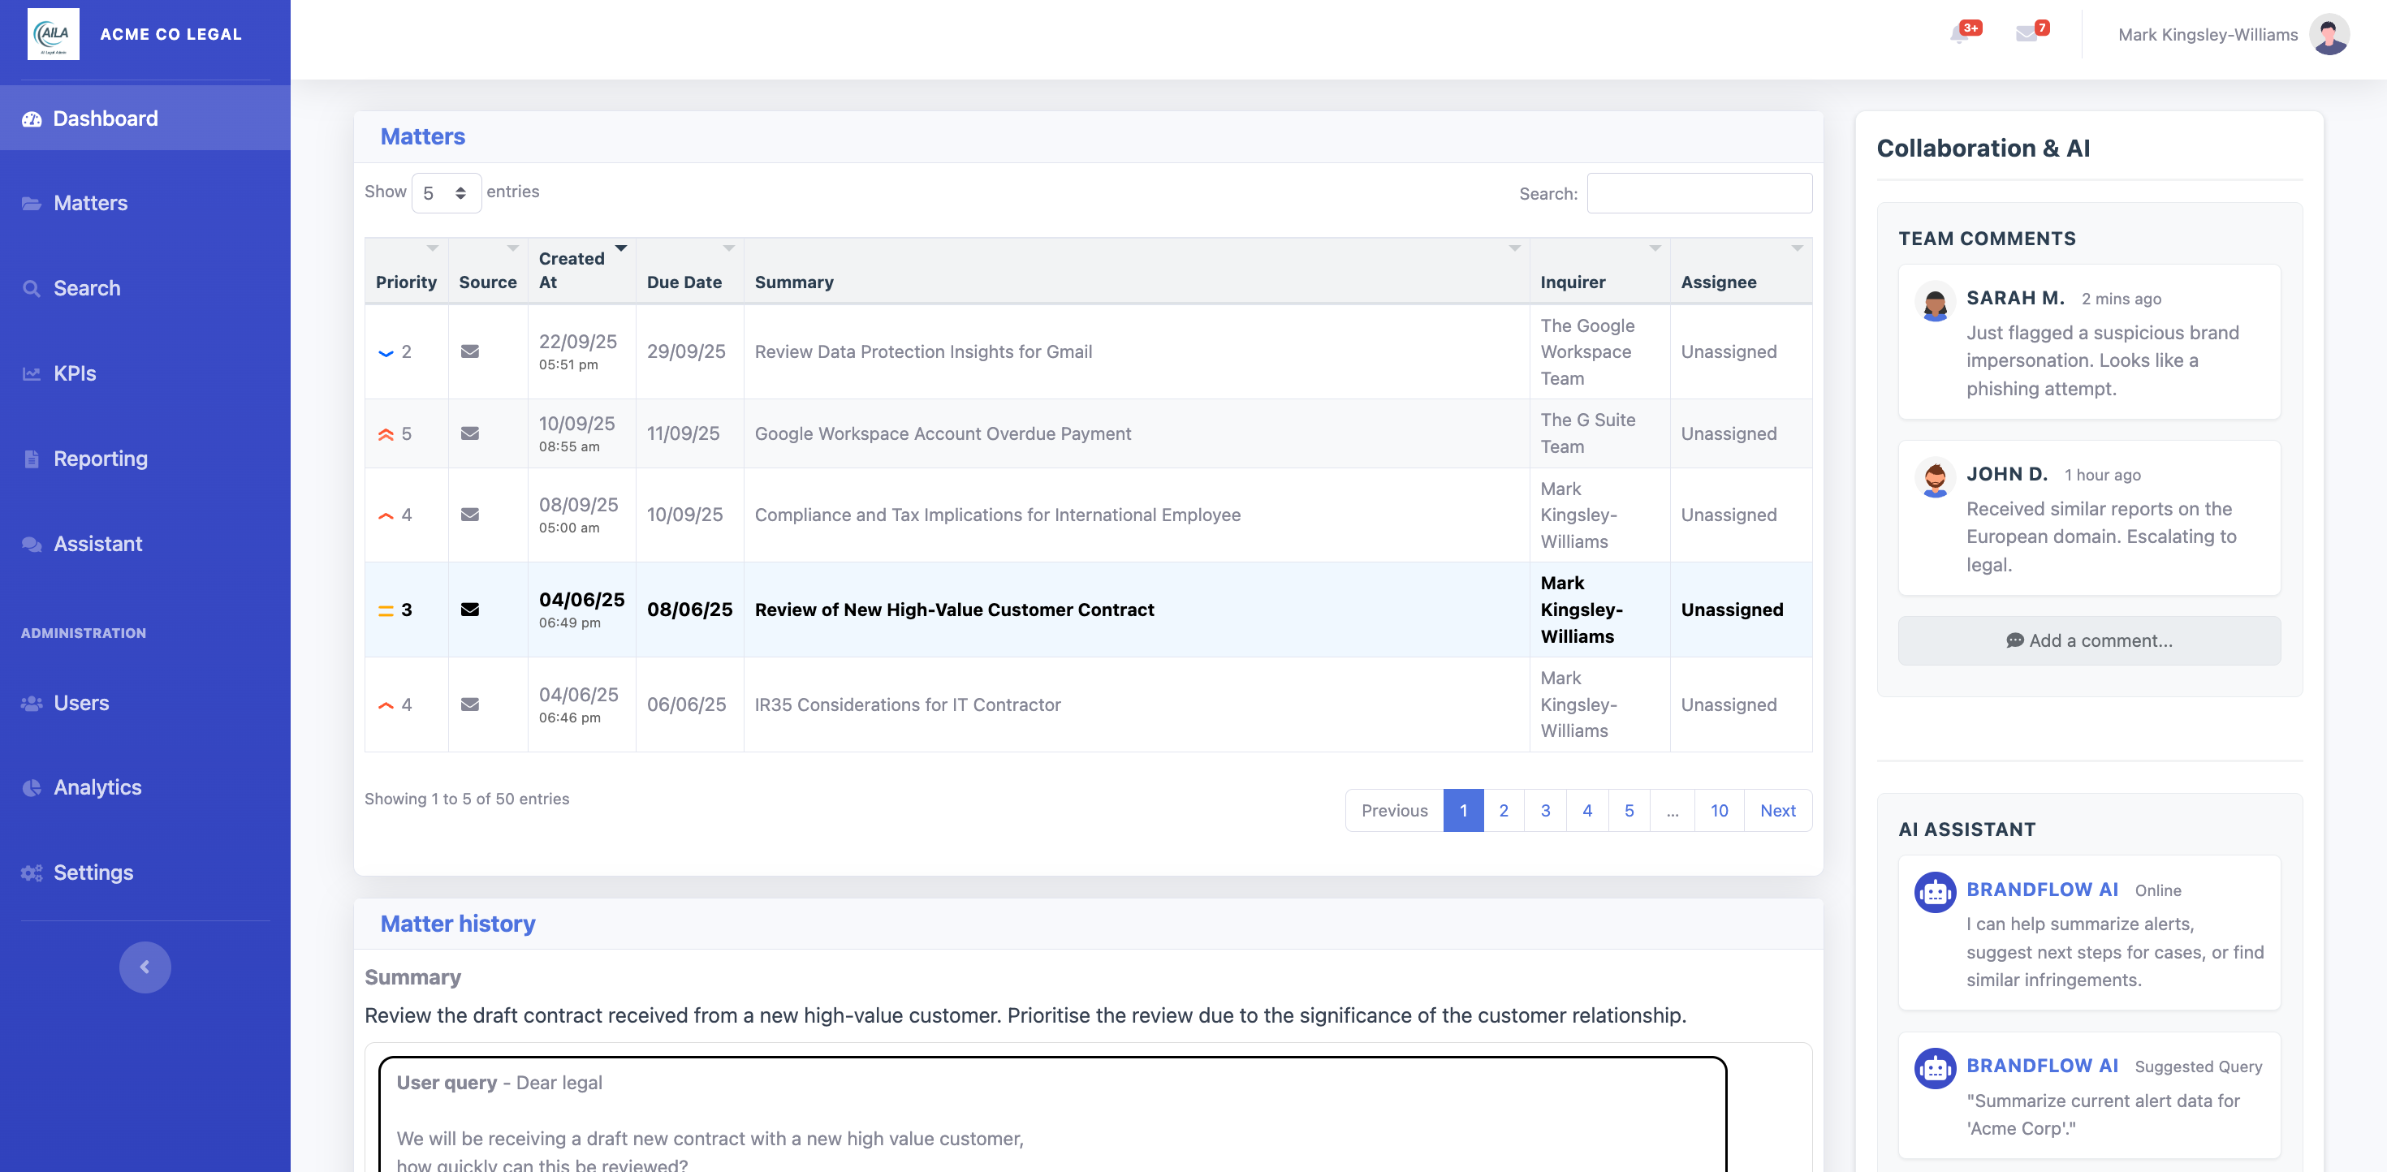
Task: Click Add a comment button
Action: (x=2088, y=640)
